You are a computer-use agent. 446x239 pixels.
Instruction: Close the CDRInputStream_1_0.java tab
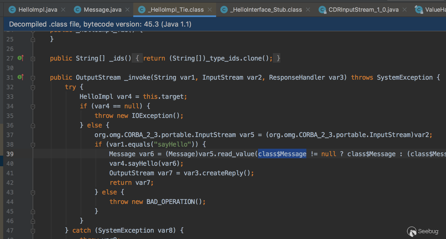tap(405, 10)
